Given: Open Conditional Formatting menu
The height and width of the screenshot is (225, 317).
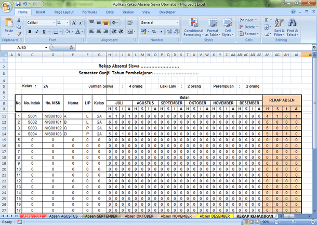Looking at the screenshot, I should (x=193, y=27).
